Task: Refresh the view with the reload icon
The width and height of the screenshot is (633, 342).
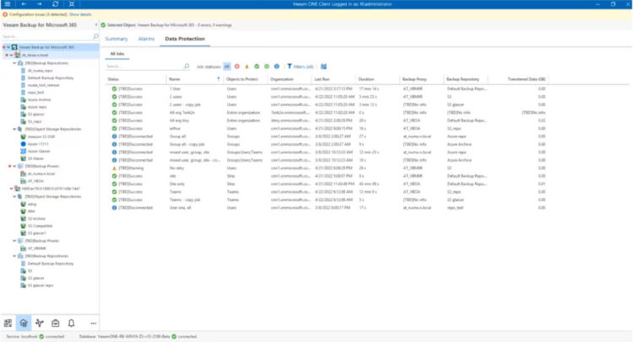Action: [x=56, y=4]
